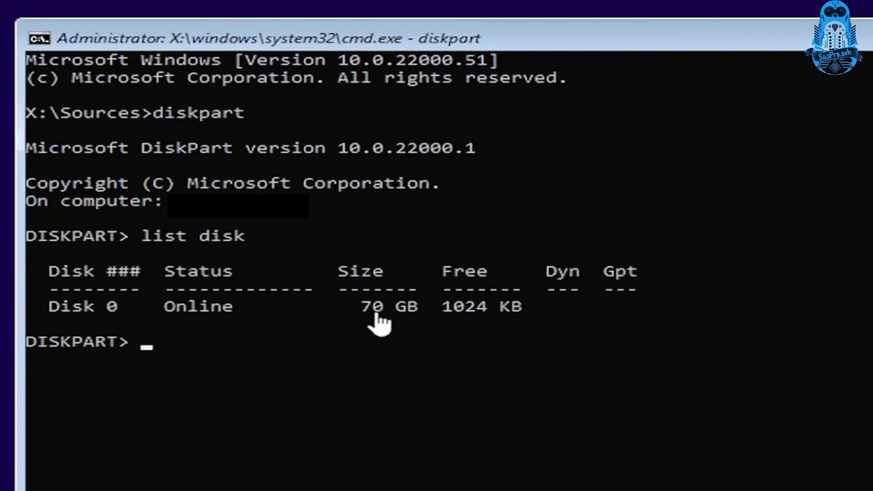Click the 'Size' column header
The height and width of the screenshot is (491, 873).
[360, 271]
